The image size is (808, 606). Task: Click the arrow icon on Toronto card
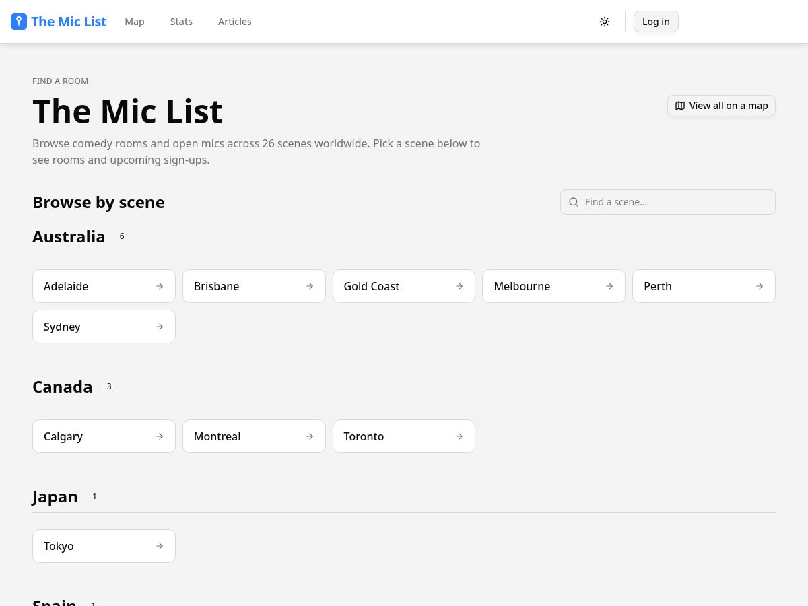tap(459, 436)
